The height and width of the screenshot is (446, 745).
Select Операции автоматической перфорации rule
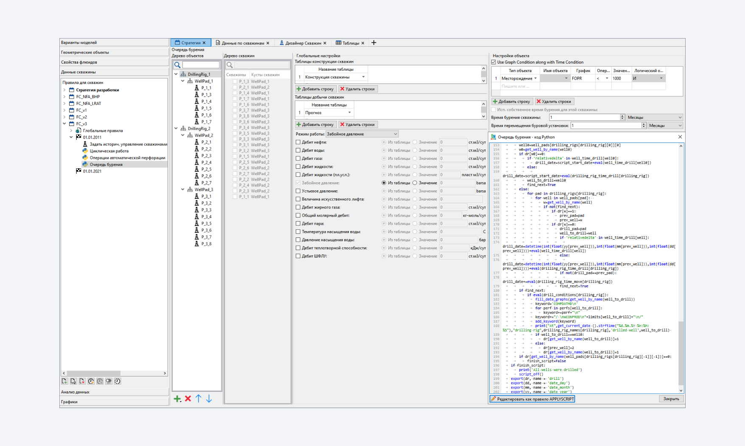(x=127, y=158)
